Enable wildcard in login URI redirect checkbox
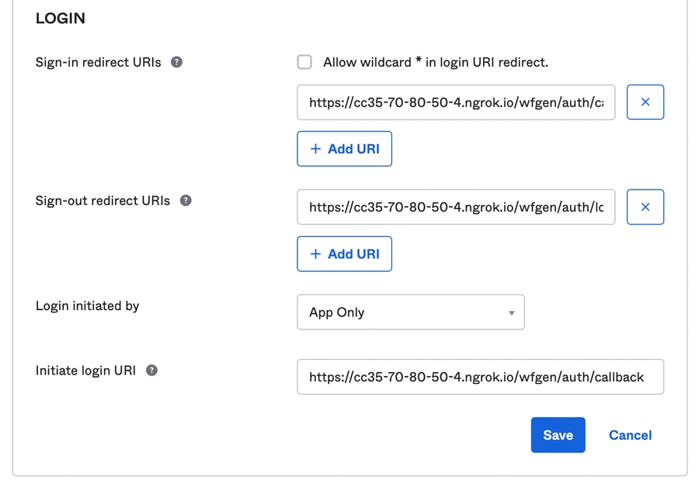Image resolution: width=699 pixels, height=488 pixels. pos(304,62)
